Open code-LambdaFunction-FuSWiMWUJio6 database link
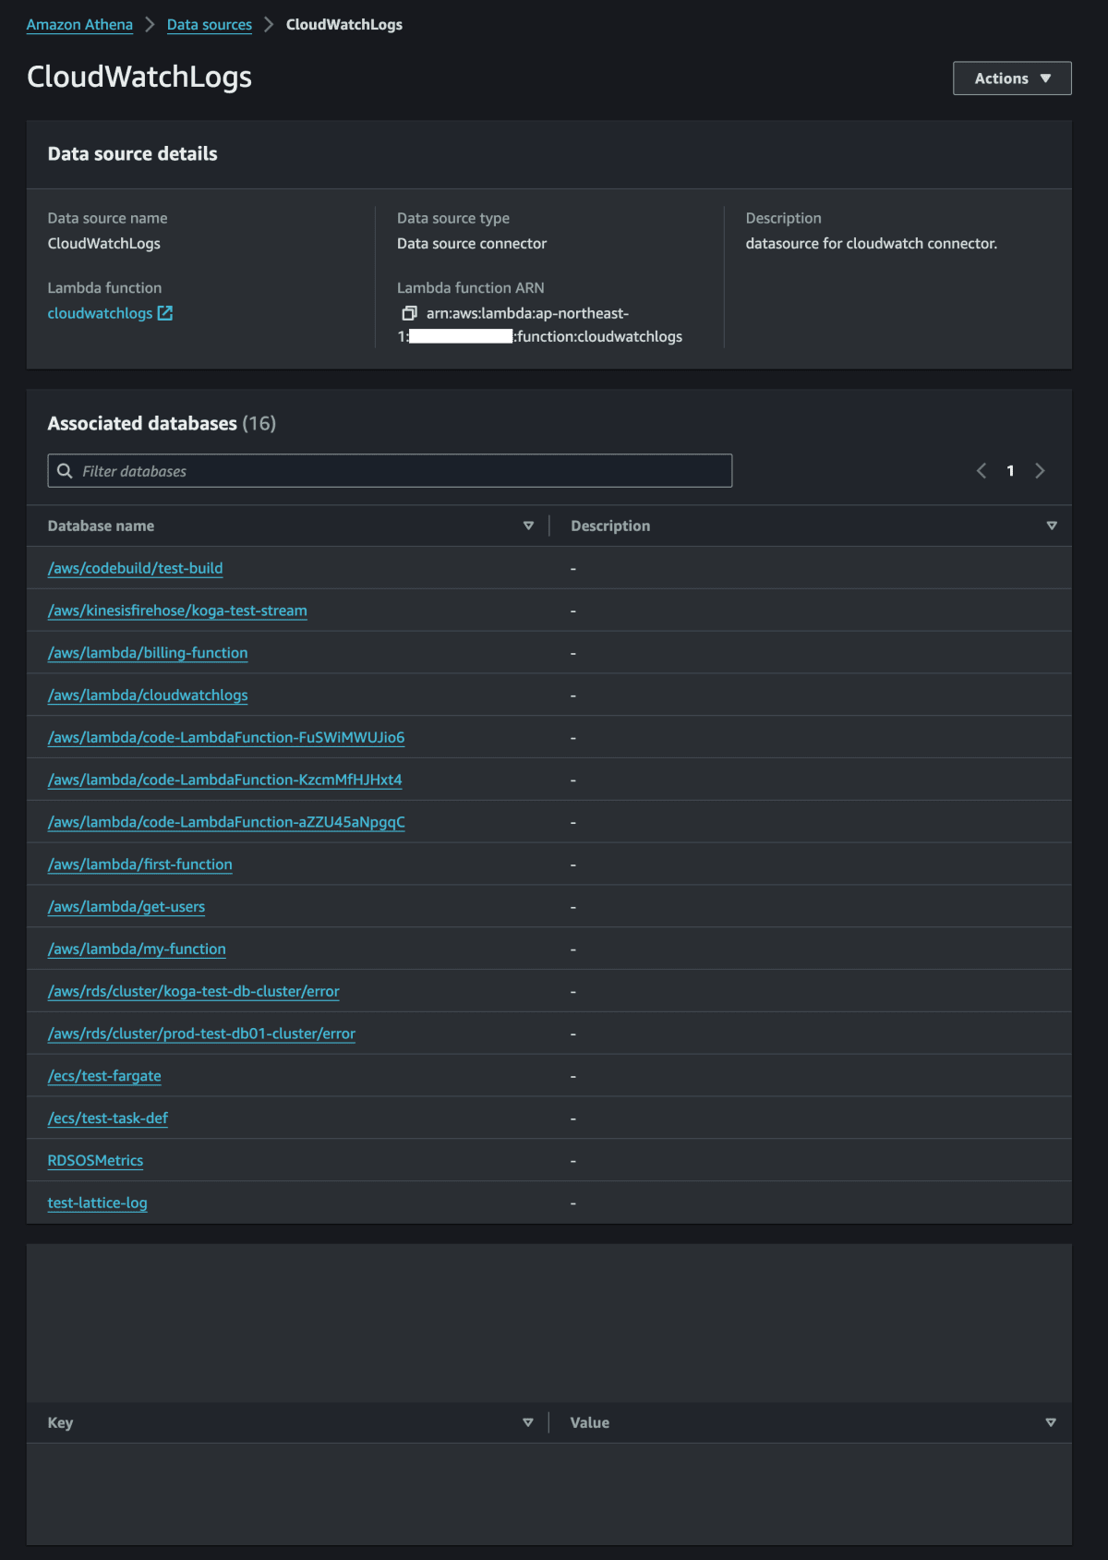 [226, 737]
